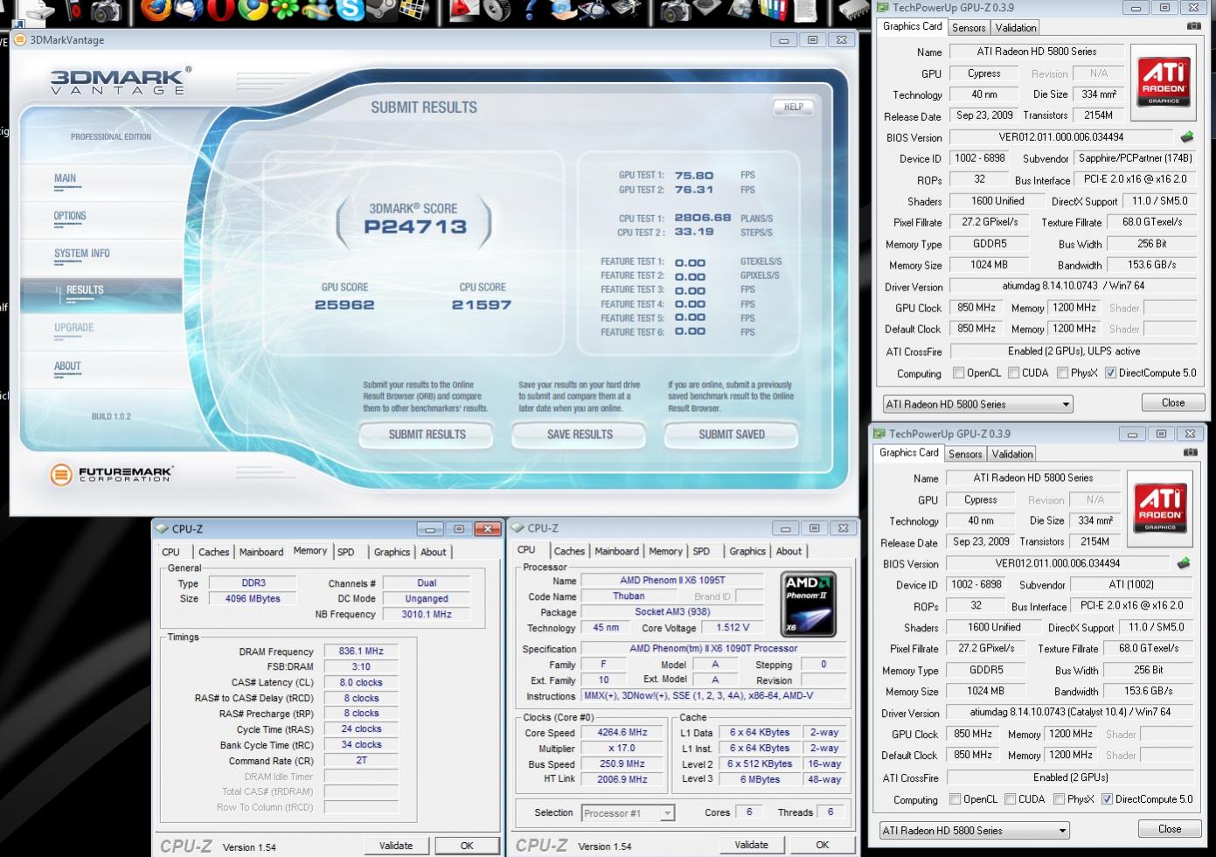Open Processor #1 selection dropdown in CPU-Z

628,813
